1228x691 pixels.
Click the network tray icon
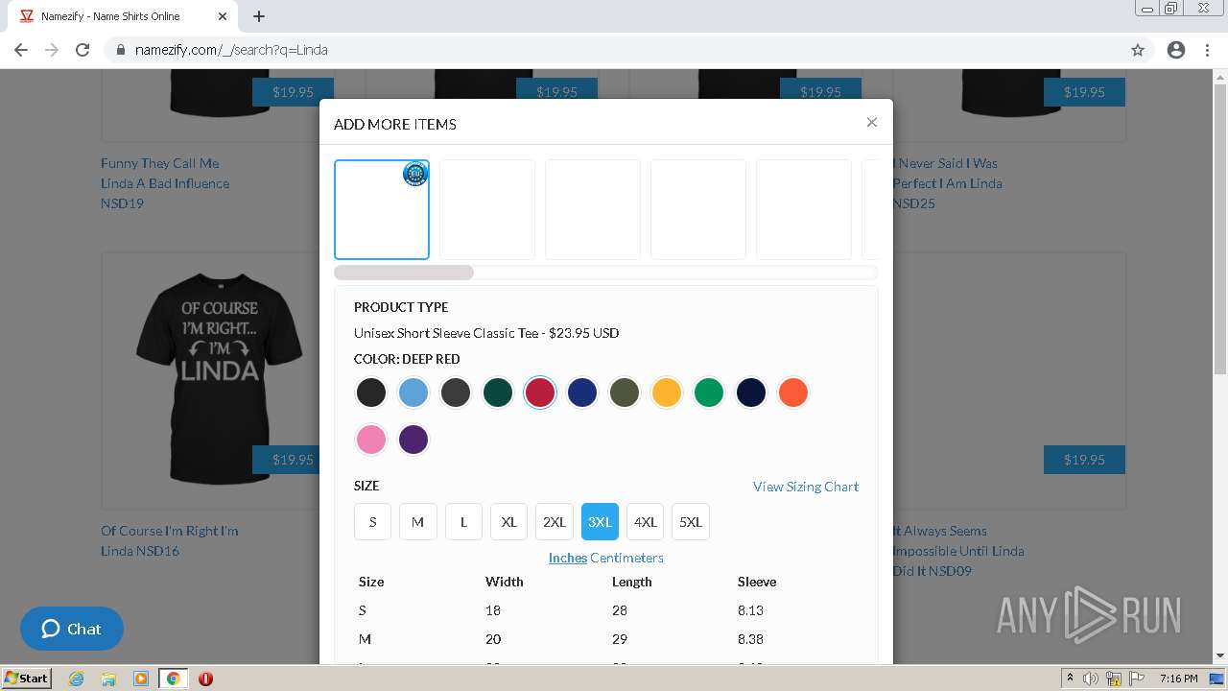pos(1114,679)
